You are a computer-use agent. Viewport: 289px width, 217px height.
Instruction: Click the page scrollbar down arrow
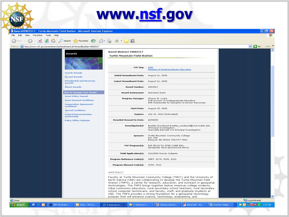click(272, 196)
